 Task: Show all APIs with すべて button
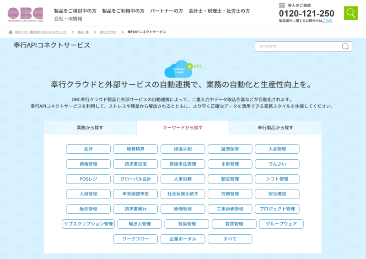coord(230,239)
